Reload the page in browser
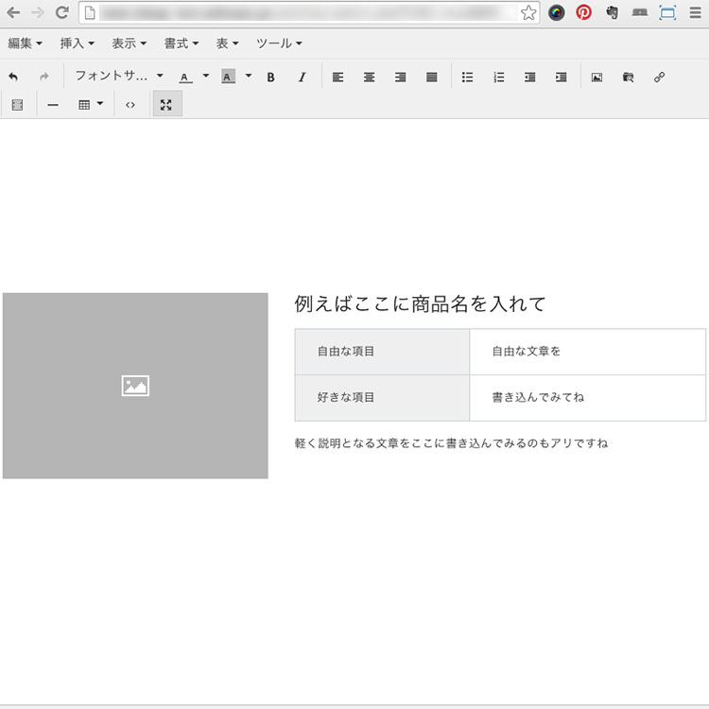This screenshot has width=709, height=709. point(61,13)
